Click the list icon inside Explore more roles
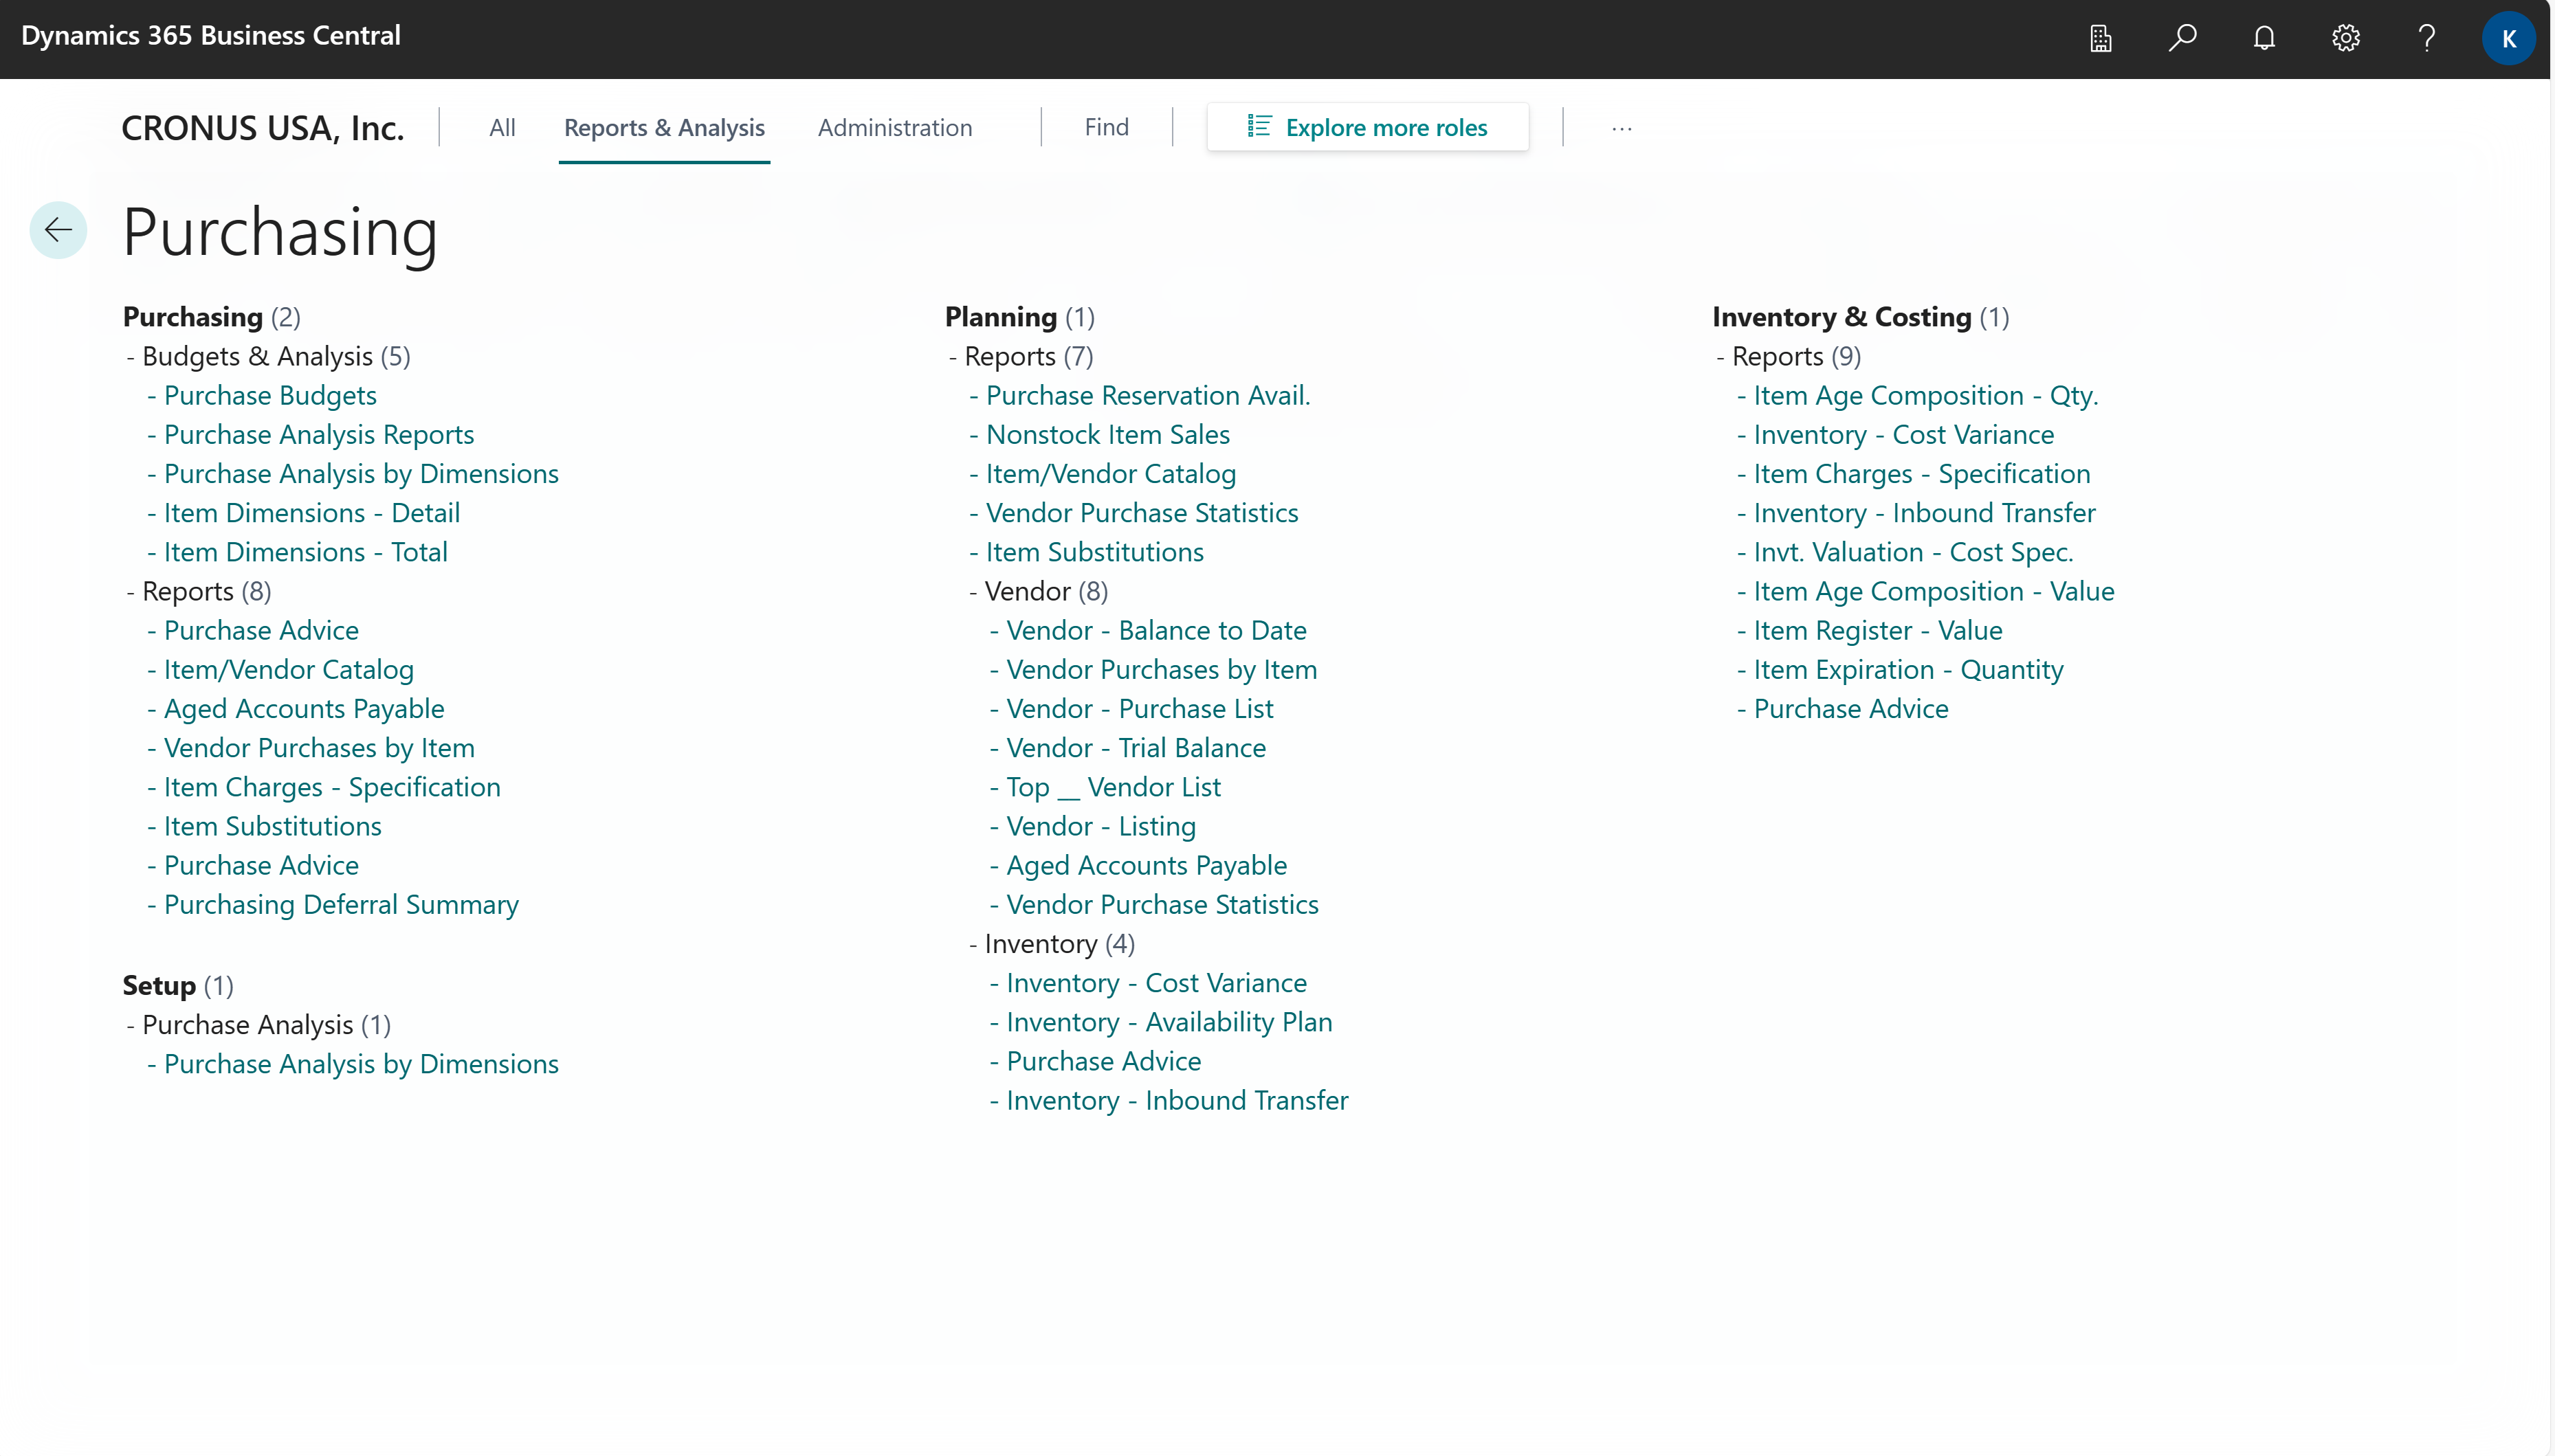Image resolution: width=2555 pixels, height=1456 pixels. (x=1259, y=126)
